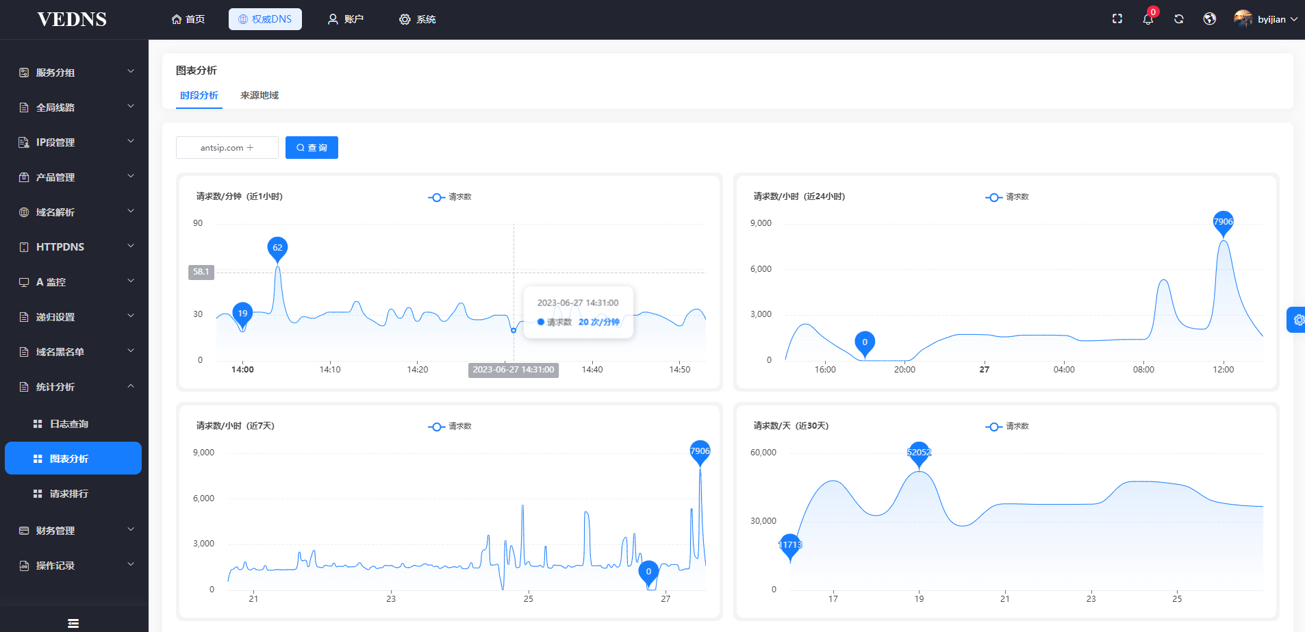
Task: Open the notification bell
Action: pos(1148,19)
